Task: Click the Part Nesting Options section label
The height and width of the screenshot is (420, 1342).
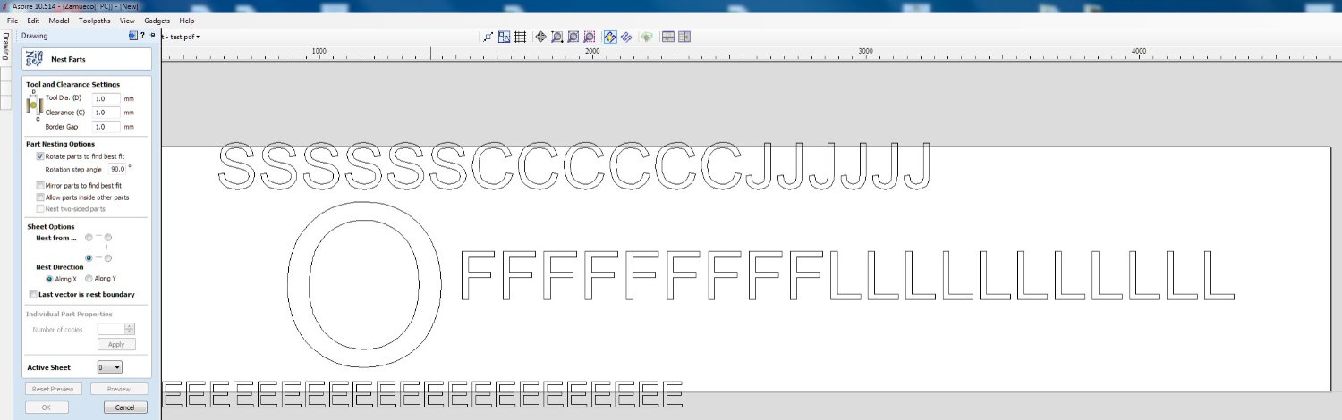Action: (x=60, y=144)
